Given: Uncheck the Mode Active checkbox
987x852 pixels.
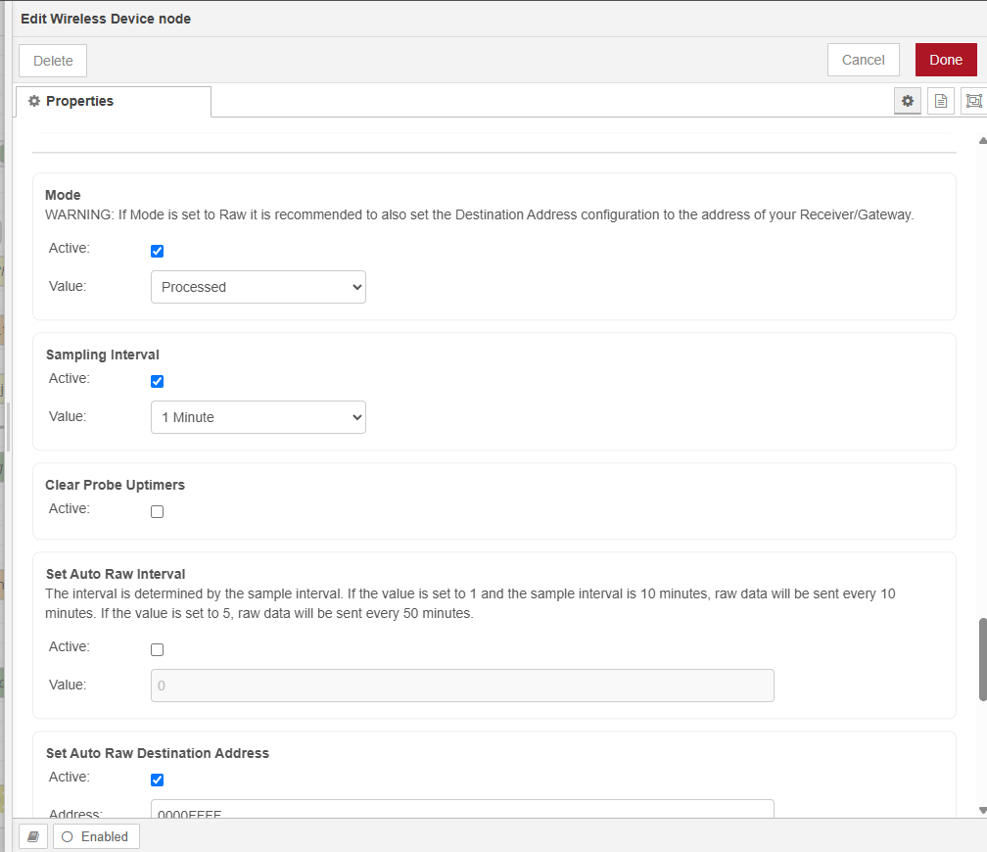Looking at the screenshot, I should (x=157, y=251).
